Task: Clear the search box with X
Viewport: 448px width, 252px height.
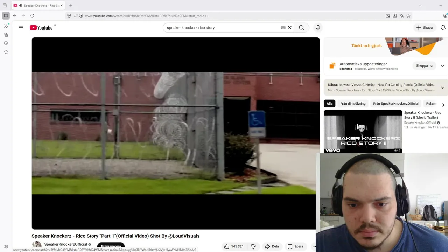Action: click(290, 28)
